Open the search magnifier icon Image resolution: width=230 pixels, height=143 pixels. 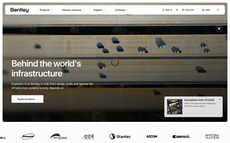tap(218, 10)
